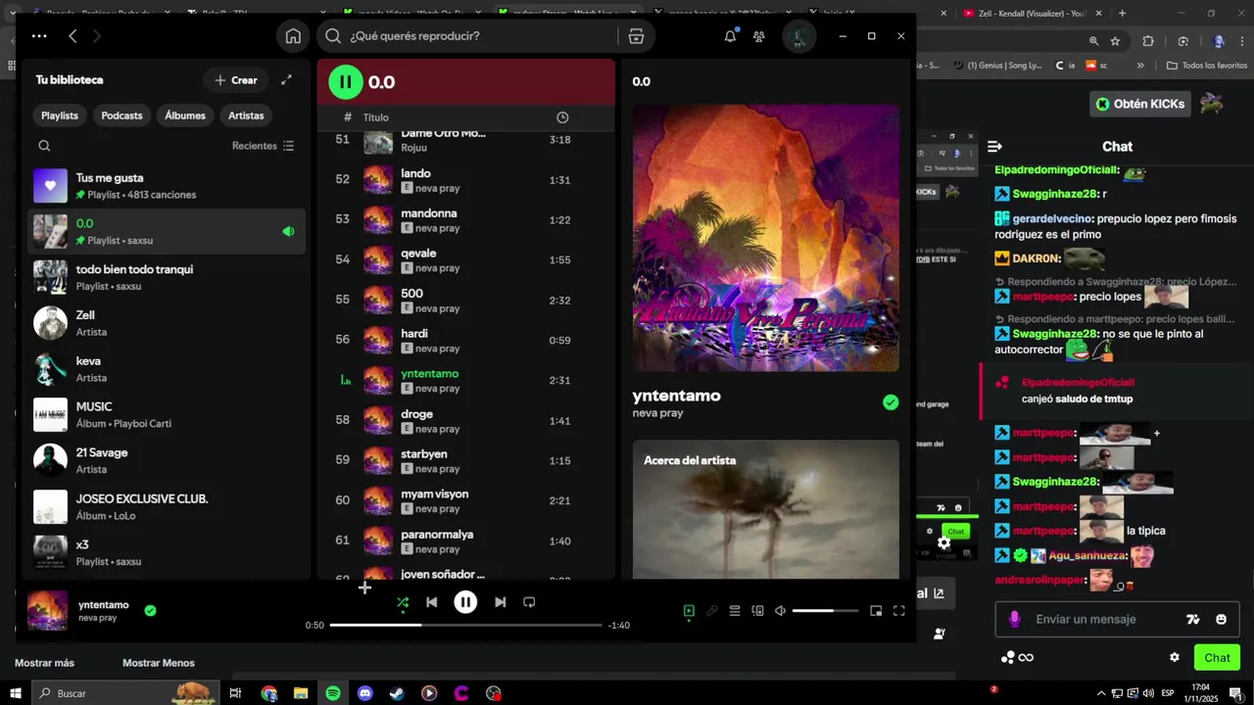The width and height of the screenshot is (1254, 705).
Task: Open chat settings gear beside Chat button
Action: [x=1175, y=657]
